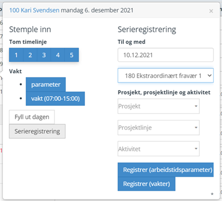Click the Prosjekt dropdown arrow icon
222x201 pixels.
[196, 106]
